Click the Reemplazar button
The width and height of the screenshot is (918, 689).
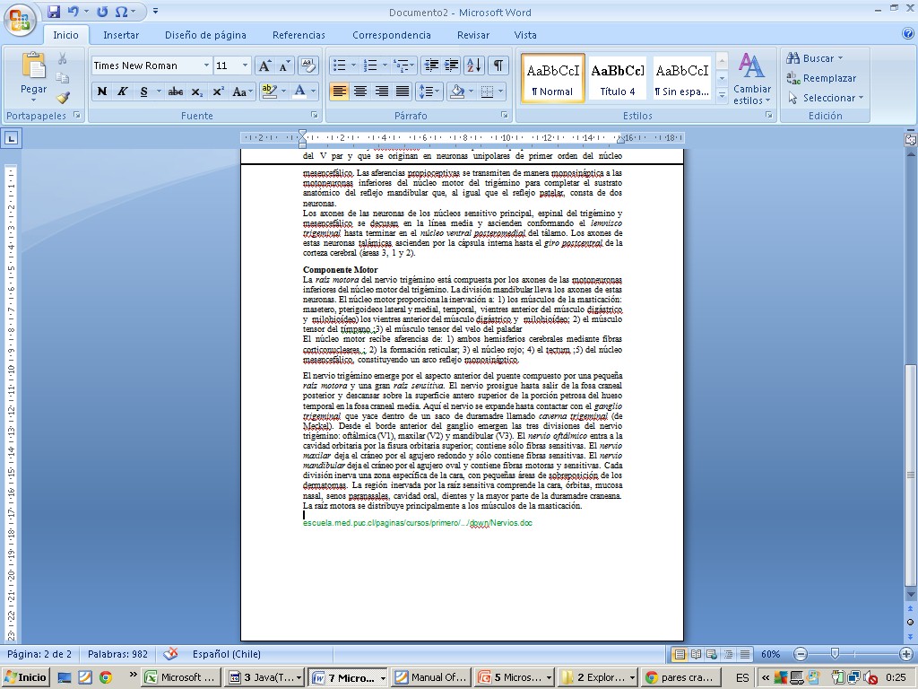tap(821, 78)
